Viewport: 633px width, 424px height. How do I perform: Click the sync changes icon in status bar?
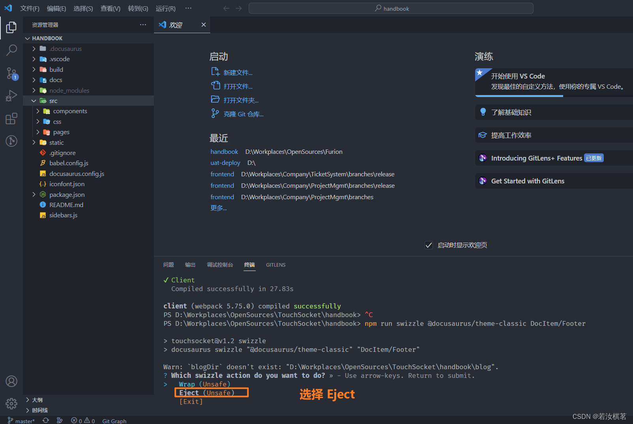coord(45,420)
